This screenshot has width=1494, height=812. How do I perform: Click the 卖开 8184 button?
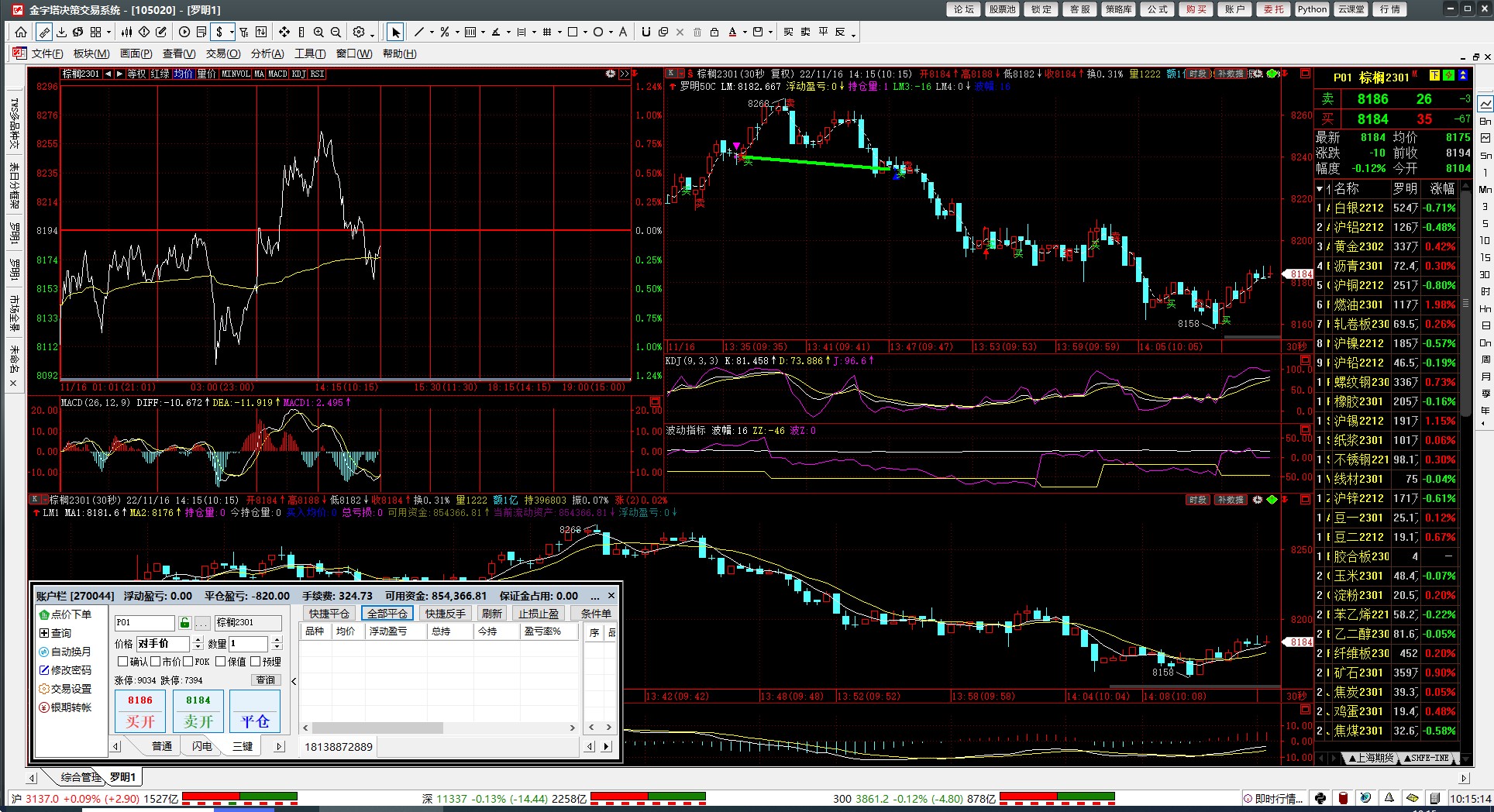point(198,711)
